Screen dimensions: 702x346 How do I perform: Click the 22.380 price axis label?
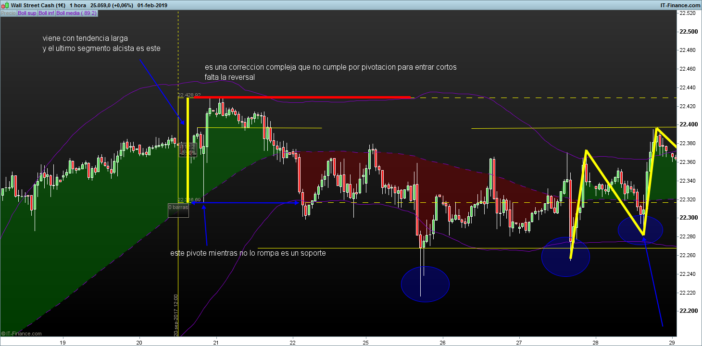pos(688,143)
